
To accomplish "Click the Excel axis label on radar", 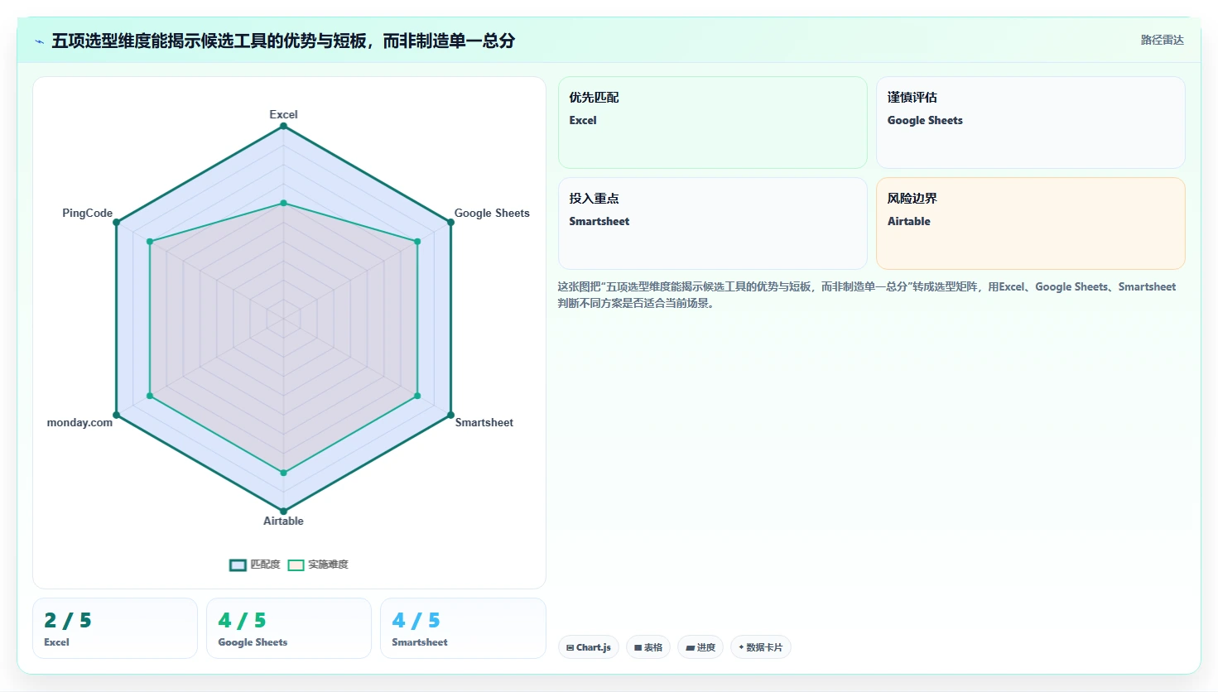I will click(x=283, y=114).
